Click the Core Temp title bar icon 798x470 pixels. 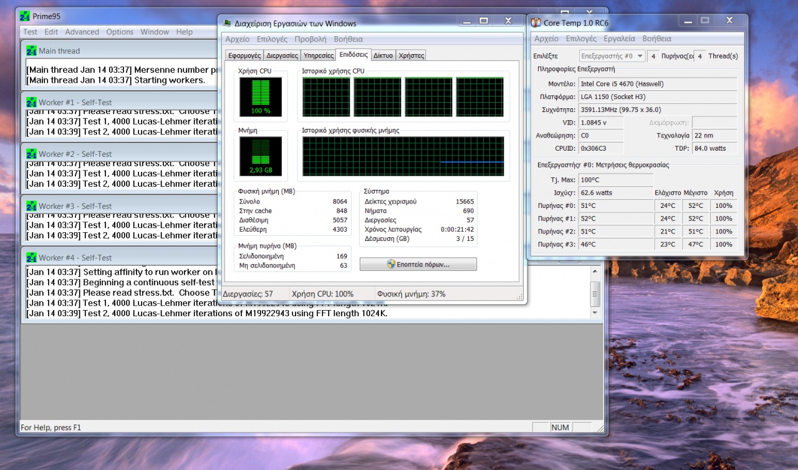click(x=536, y=23)
